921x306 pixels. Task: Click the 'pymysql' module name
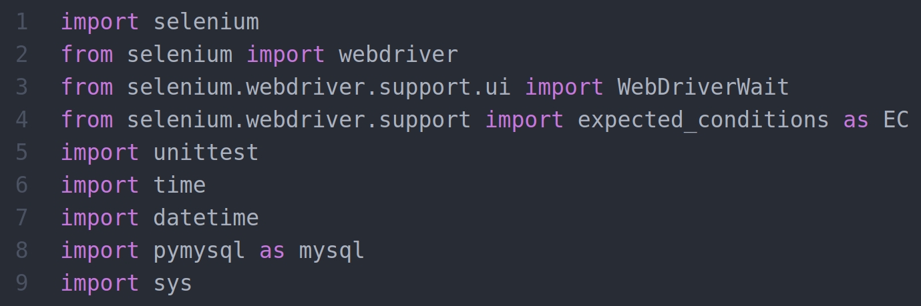pyautogui.click(x=199, y=251)
